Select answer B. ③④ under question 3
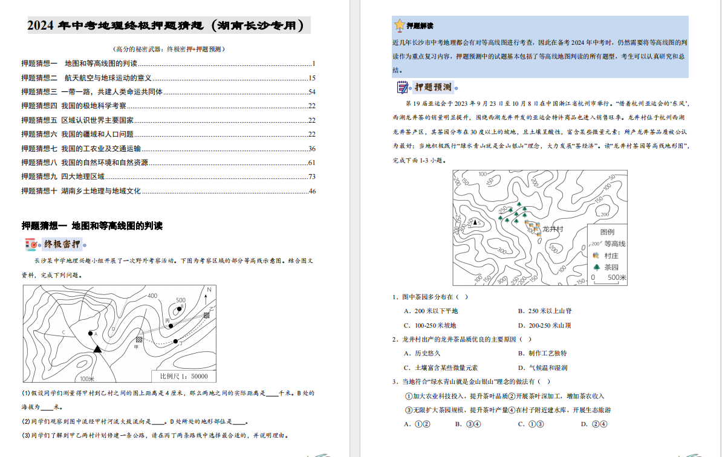 tap(468, 424)
